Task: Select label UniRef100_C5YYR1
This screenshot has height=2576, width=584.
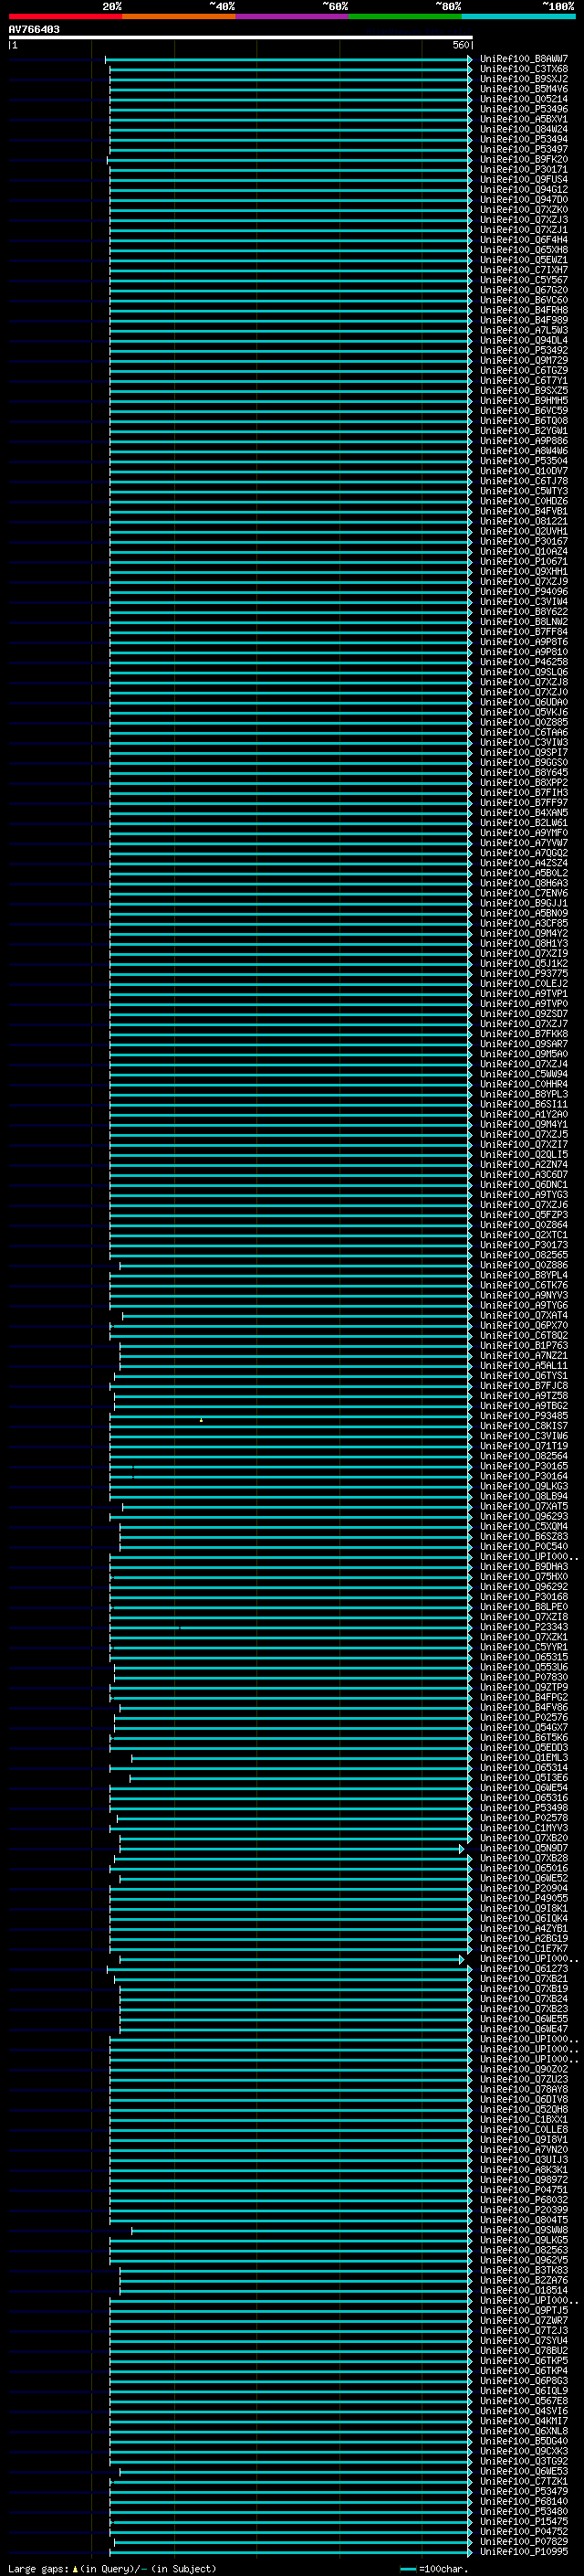Action: pos(524,1647)
